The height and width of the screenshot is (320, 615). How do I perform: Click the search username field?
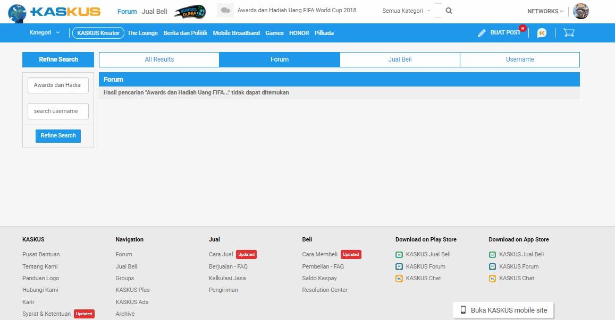58,111
